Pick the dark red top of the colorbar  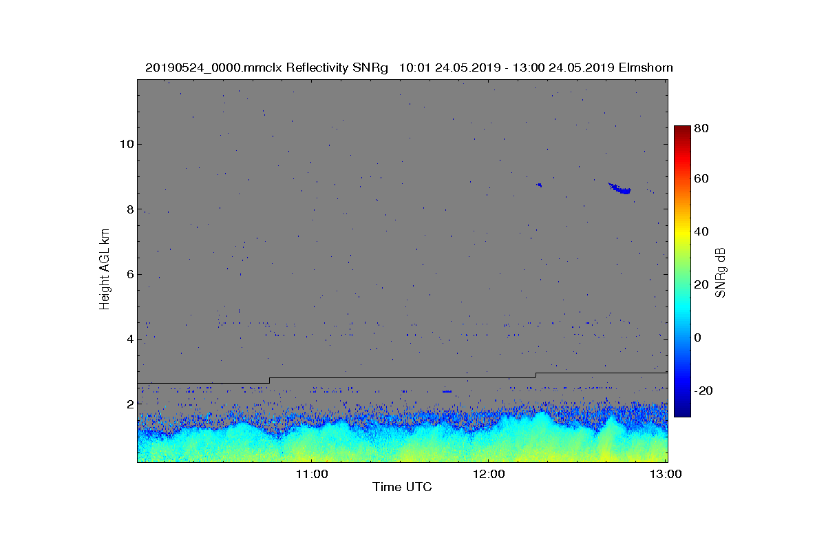coord(682,129)
